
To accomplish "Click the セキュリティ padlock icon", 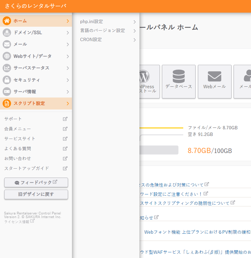I will point(7,80).
